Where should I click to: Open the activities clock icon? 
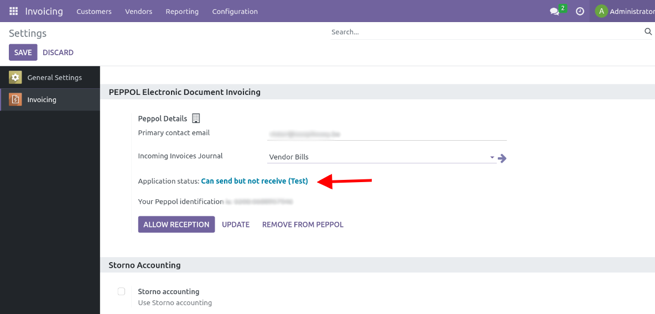click(x=580, y=11)
